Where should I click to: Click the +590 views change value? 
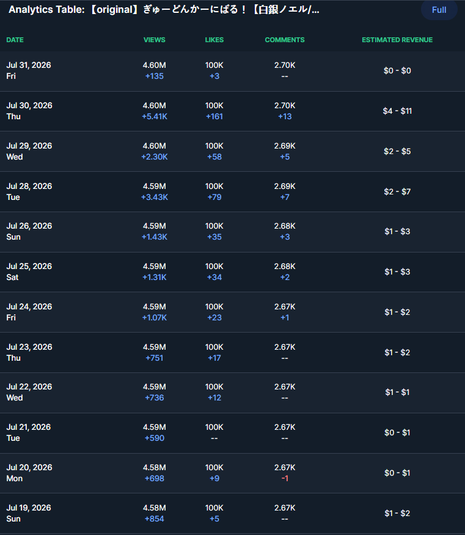coord(155,438)
